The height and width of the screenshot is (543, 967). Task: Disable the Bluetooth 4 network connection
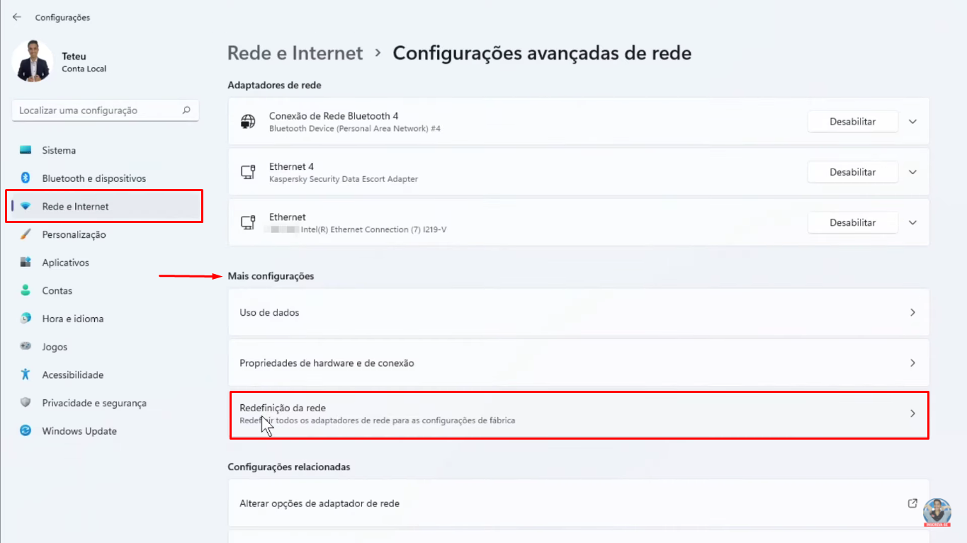coord(852,122)
